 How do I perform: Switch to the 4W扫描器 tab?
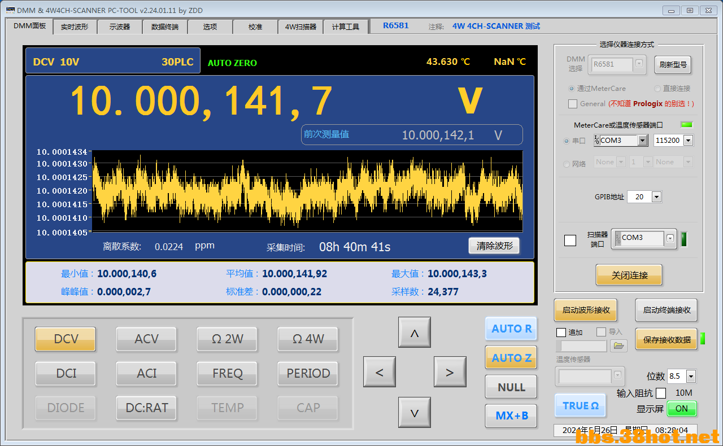tap(300, 27)
